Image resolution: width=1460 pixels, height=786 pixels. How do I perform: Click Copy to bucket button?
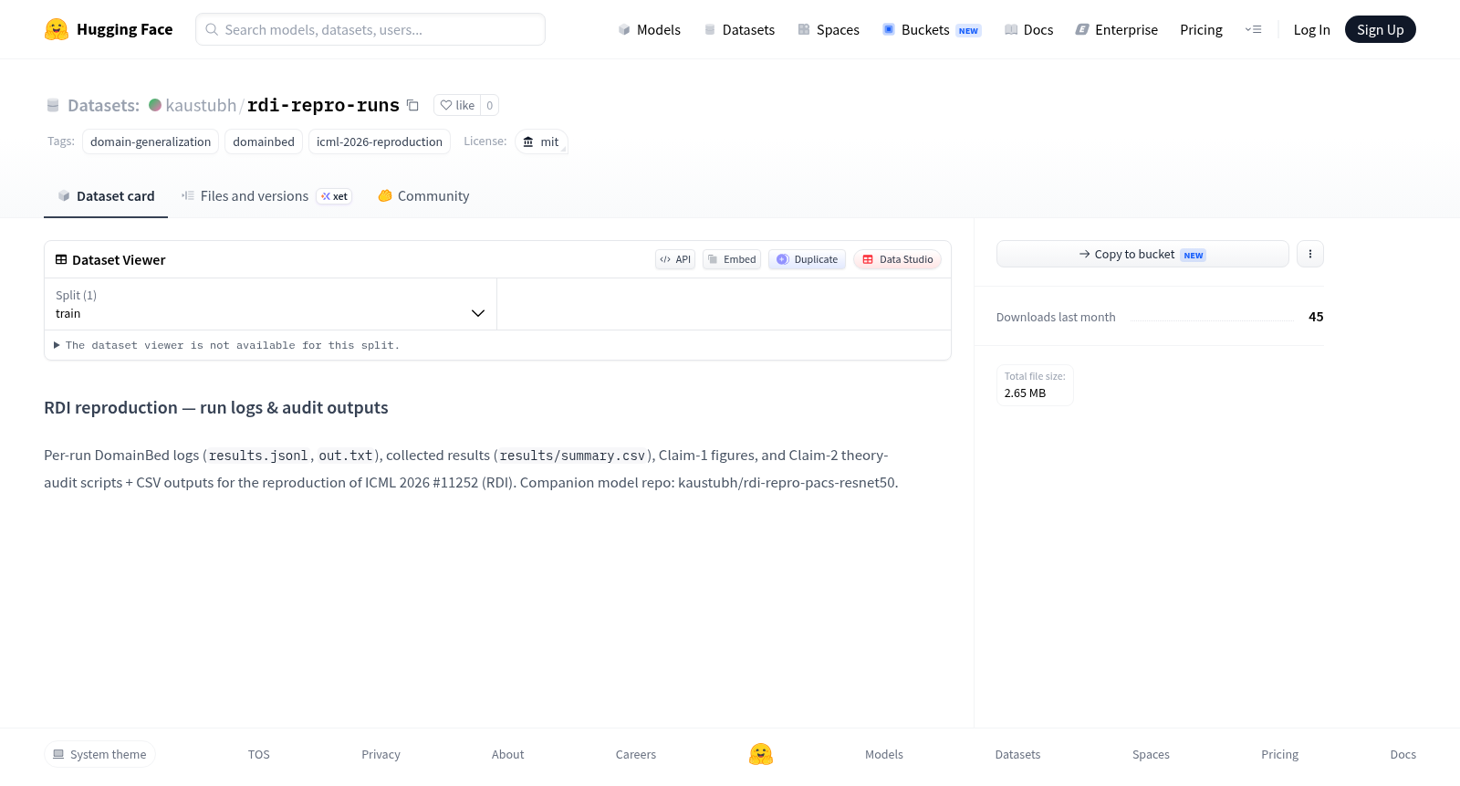(1142, 254)
